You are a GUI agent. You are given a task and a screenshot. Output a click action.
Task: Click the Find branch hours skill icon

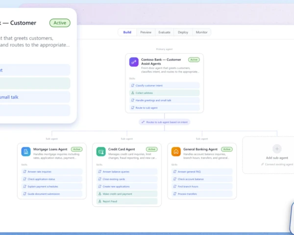[175, 187]
